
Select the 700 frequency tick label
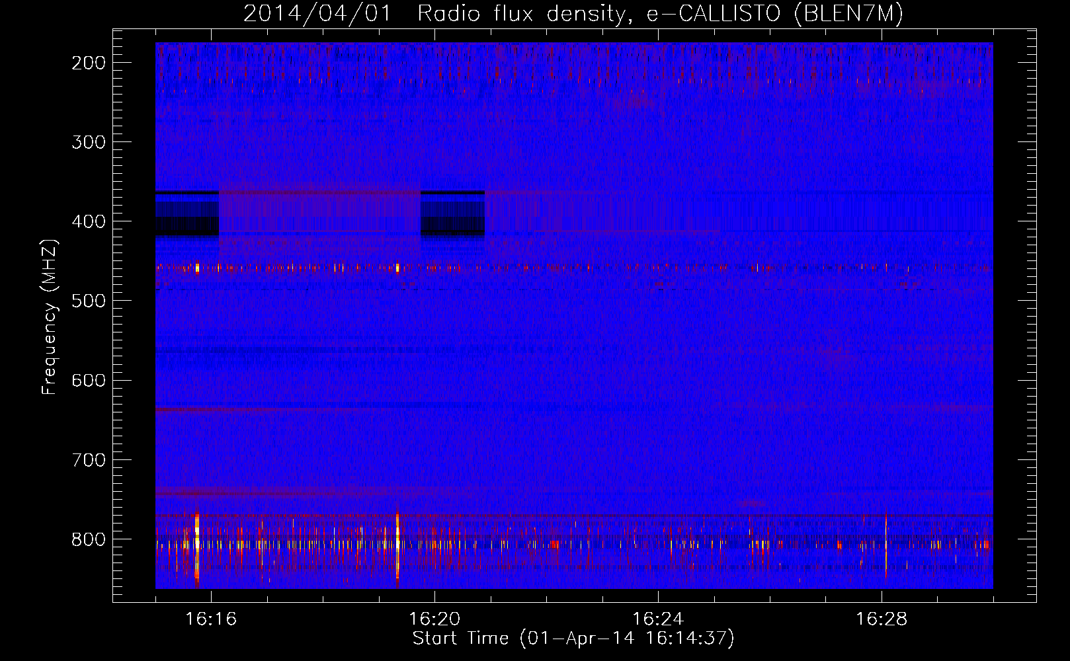(x=89, y=459)
